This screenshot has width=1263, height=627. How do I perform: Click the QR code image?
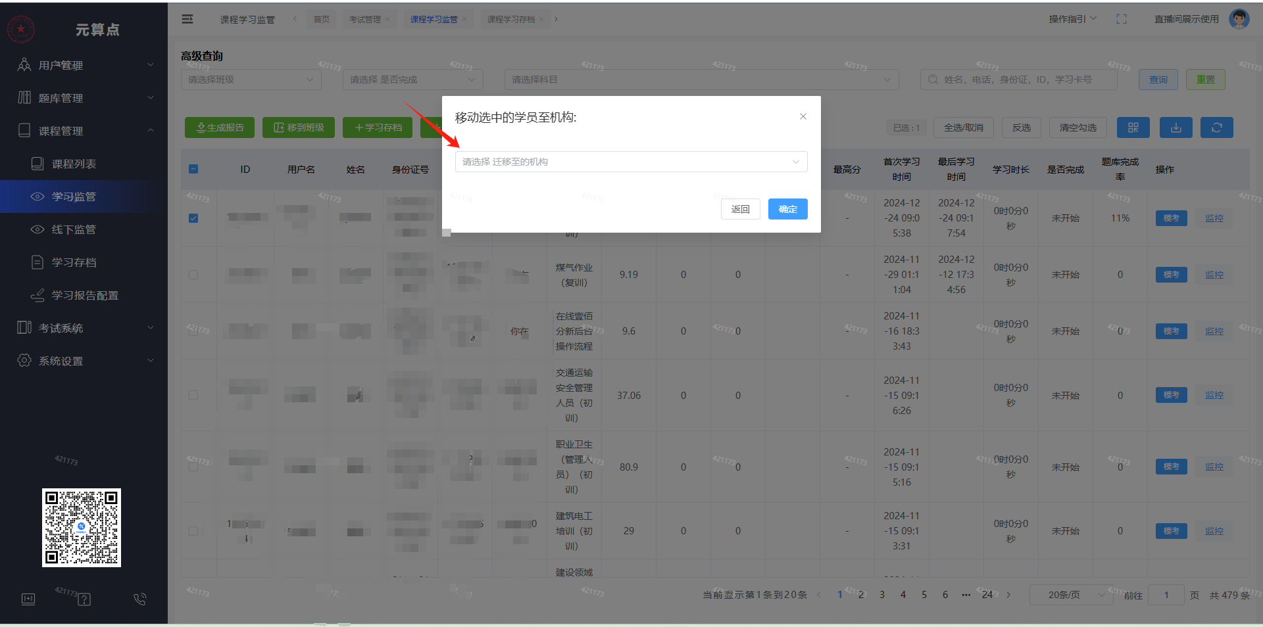(82, 527)
